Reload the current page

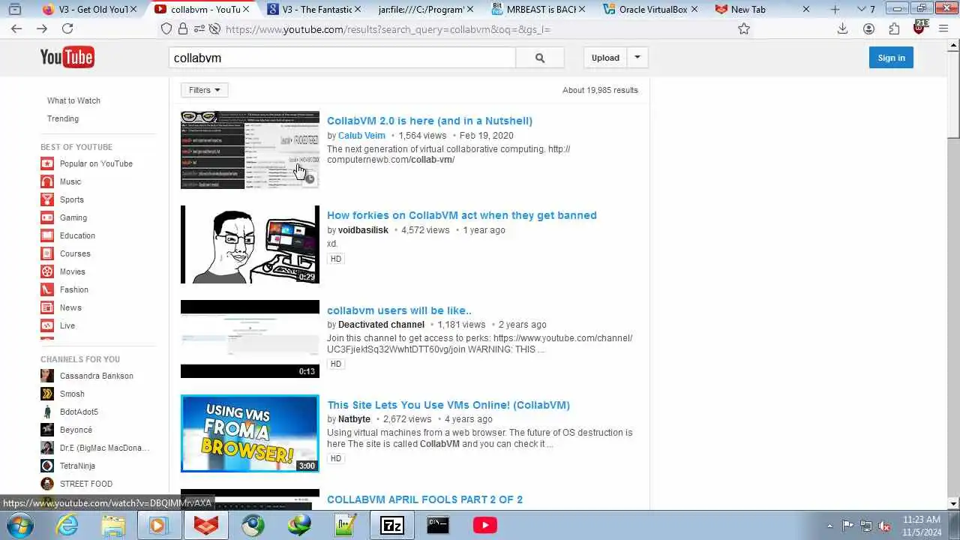[67, 28]
